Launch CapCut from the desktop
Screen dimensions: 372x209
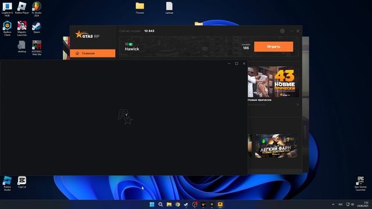[22, 182]
